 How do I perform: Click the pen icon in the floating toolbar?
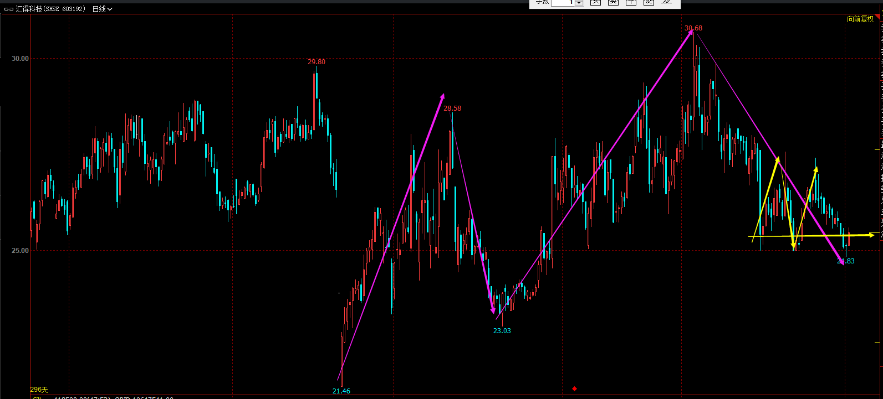pyautogui.click(x=666, y=2)
